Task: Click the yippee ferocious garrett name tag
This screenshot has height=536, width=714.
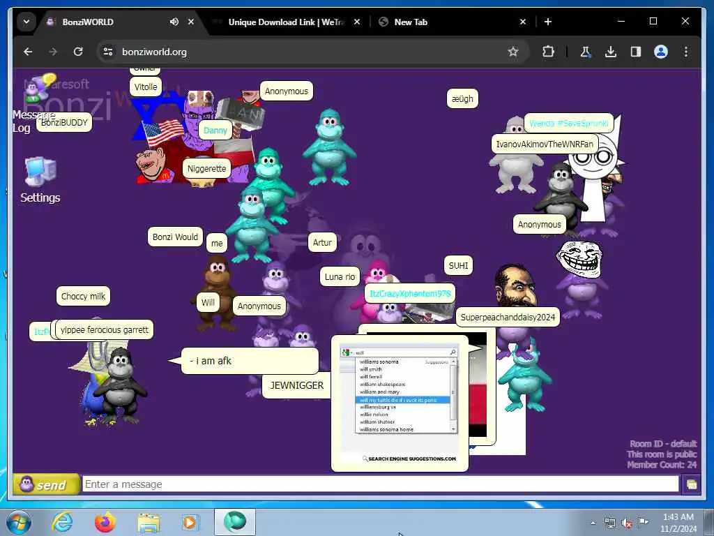Action: click(105, 330)
